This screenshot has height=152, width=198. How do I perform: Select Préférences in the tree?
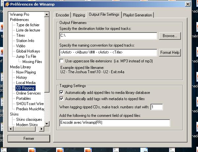pyautogui.click(x=19, y=20)
